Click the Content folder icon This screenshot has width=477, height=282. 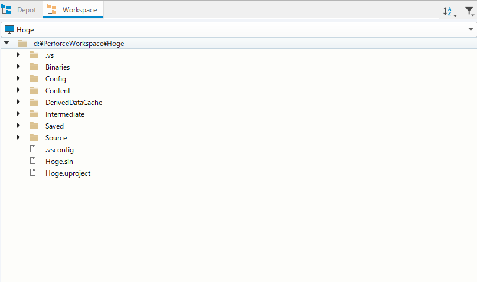(34, 90)
